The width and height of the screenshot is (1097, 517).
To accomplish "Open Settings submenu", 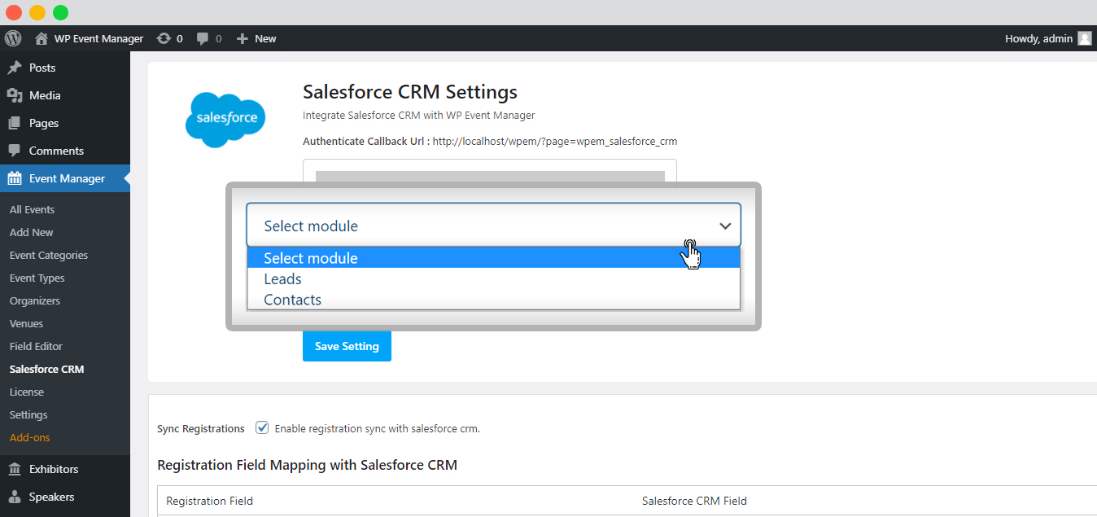I will click(28, 414).
